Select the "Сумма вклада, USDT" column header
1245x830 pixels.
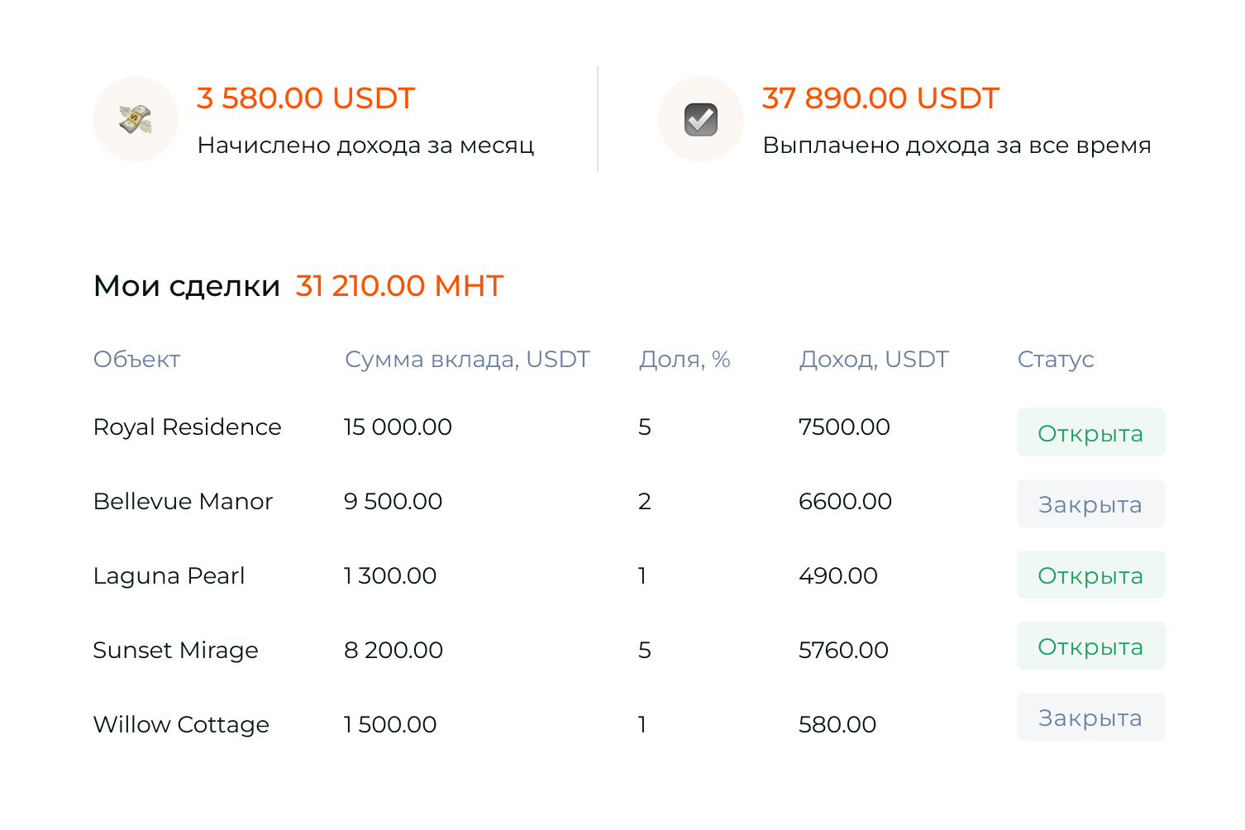click(467, 359)
